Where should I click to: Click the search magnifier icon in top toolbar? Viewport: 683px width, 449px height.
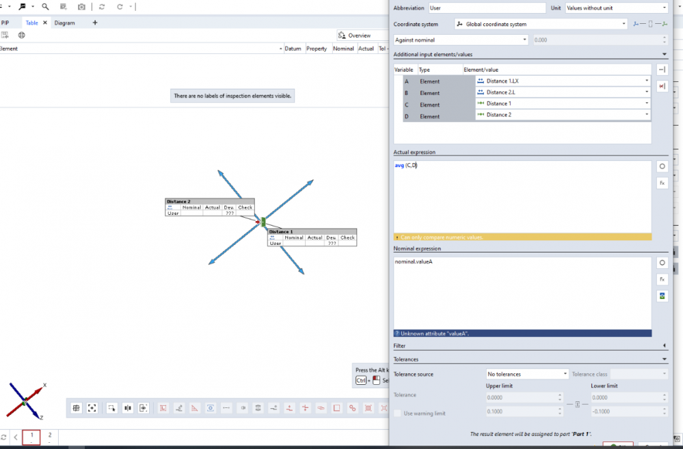[x=45, y=7]
